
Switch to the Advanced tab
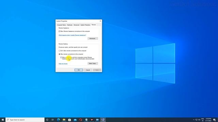coord(76,25)
